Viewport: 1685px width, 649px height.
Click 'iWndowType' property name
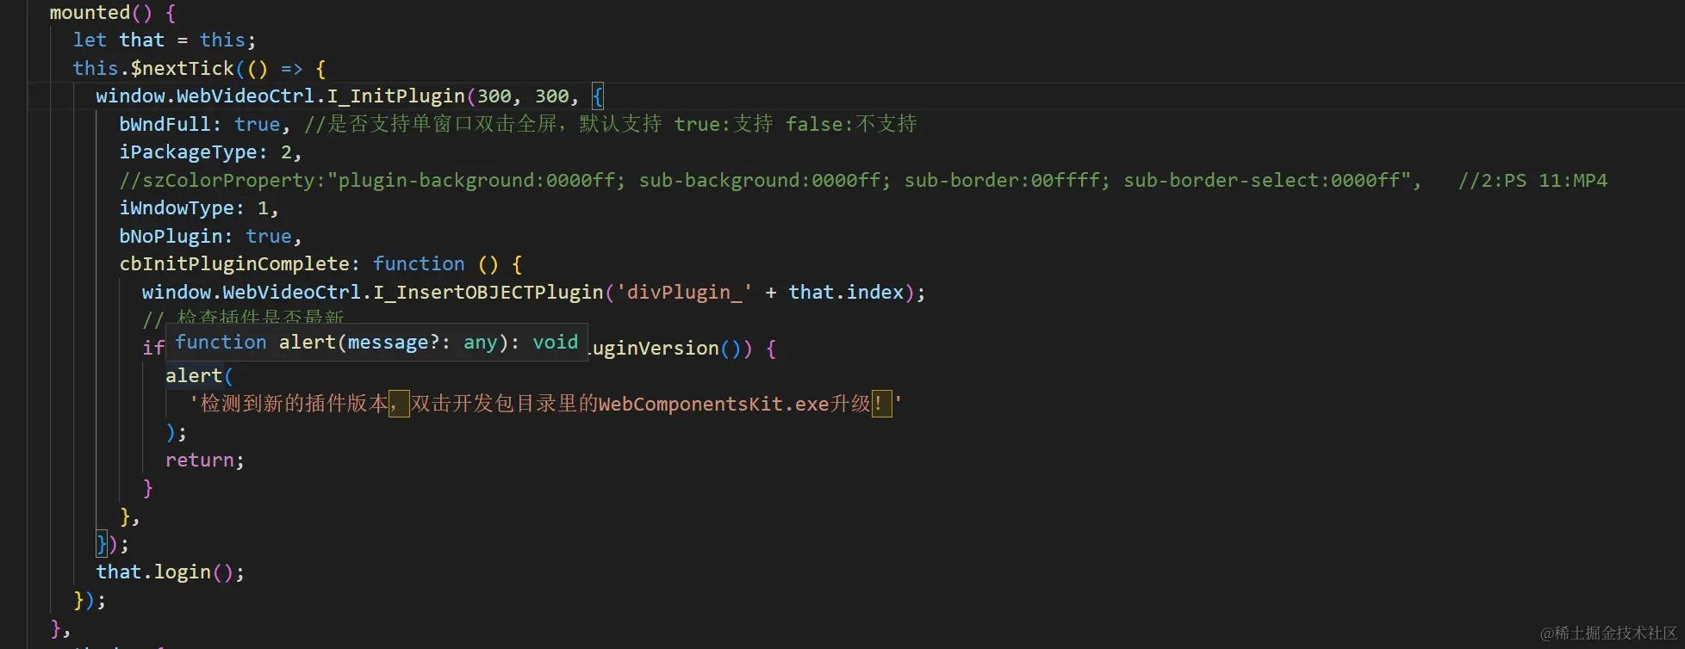pyautogui.click(x=176, y=208)
